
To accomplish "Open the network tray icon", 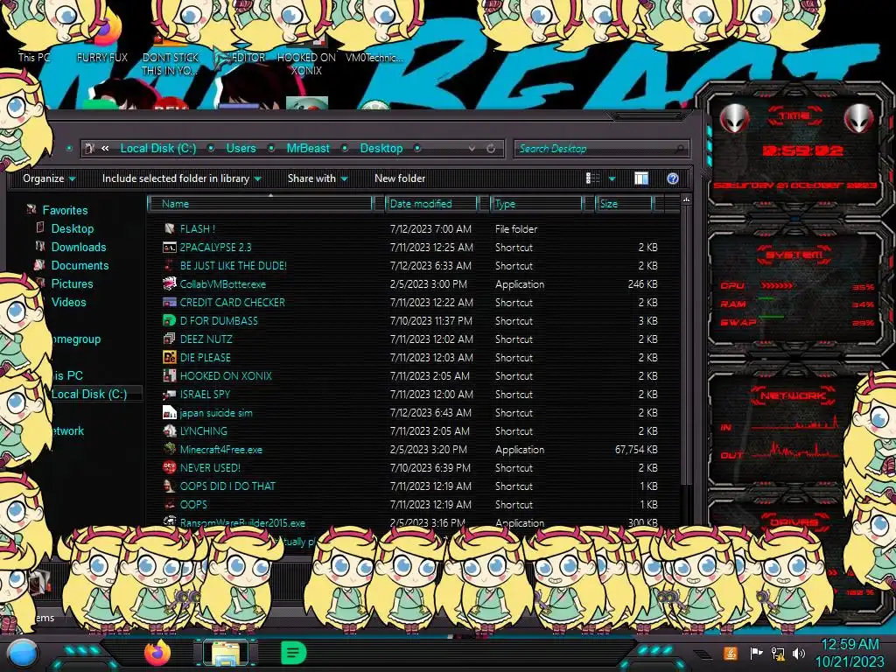I will (x=778, y=653).
